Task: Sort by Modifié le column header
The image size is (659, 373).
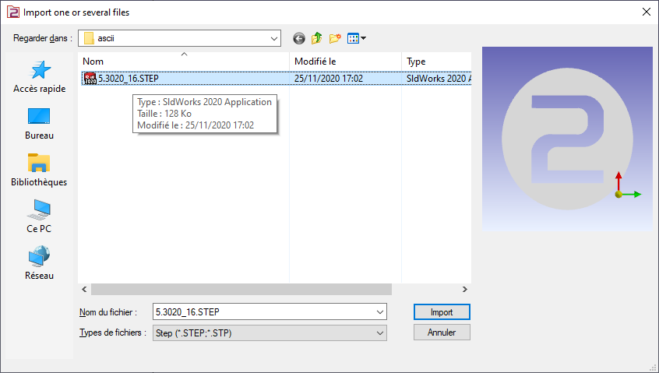Action: pyautogui.click(x=345, y=62)
